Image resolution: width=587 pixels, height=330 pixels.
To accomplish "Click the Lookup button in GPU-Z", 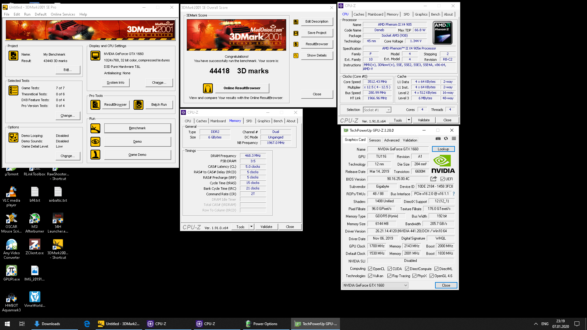I will pos(443,149).
